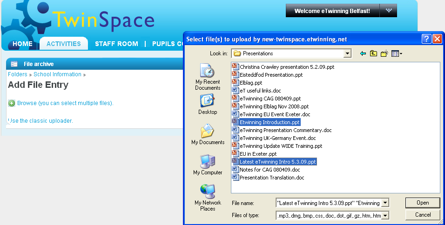445x225 pixels.
Task: Click the green plus icon beside Browse
Action: pyautogui.click(x=12, y=103)
